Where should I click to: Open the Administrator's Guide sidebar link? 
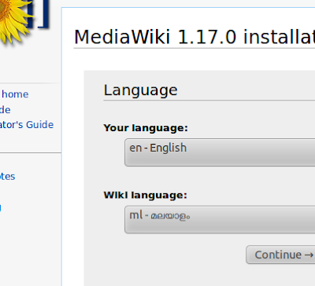[x=27, y=125]
